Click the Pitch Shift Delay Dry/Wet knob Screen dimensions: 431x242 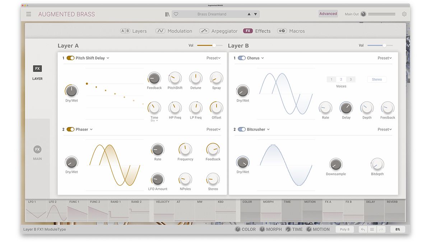pos(71,91)
